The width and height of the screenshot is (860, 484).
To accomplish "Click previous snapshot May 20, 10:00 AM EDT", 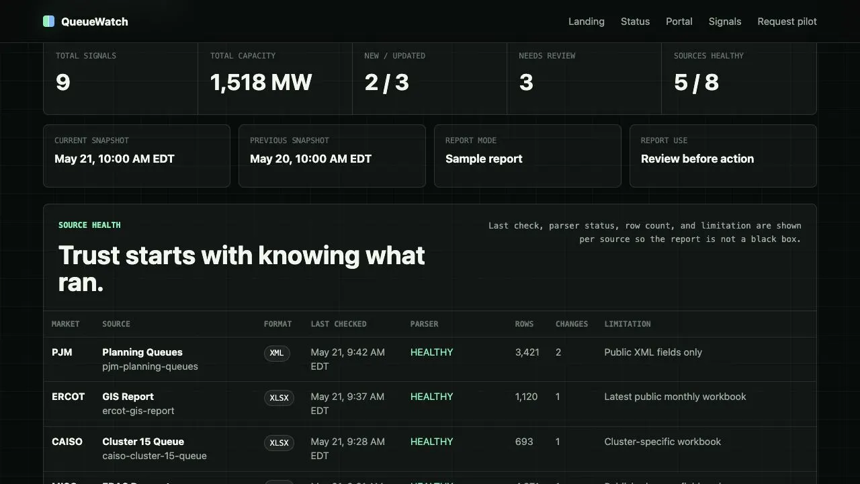I will (310, 159).
